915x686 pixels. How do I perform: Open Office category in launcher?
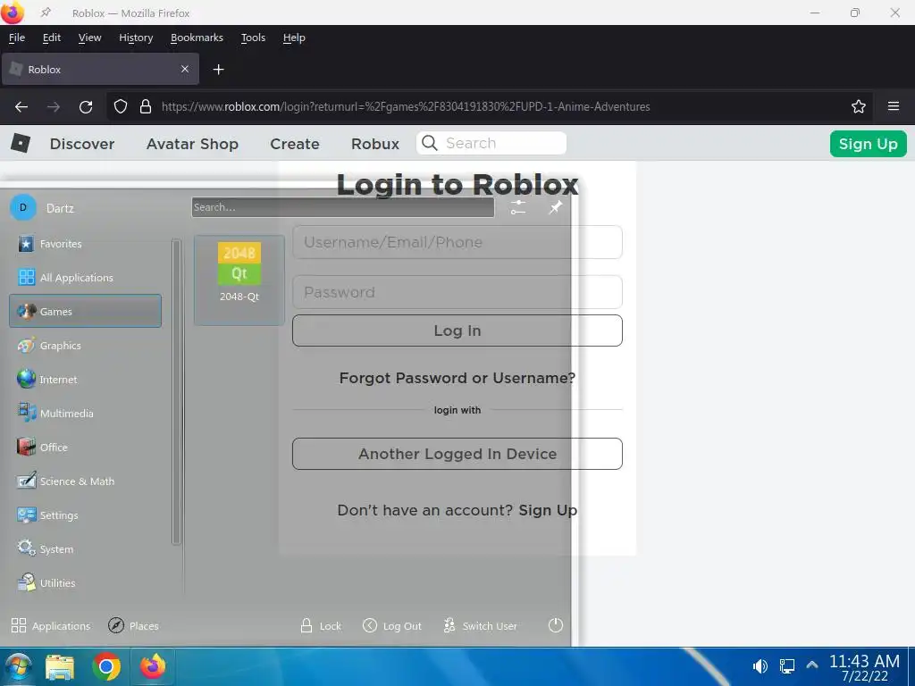pyautogui.click(x=85, y=448)
